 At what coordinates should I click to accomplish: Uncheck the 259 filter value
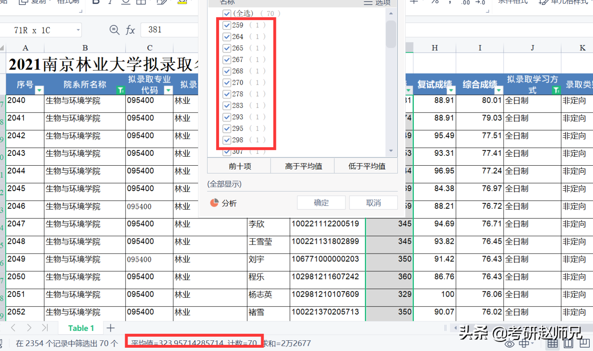[x=227, y=25]
